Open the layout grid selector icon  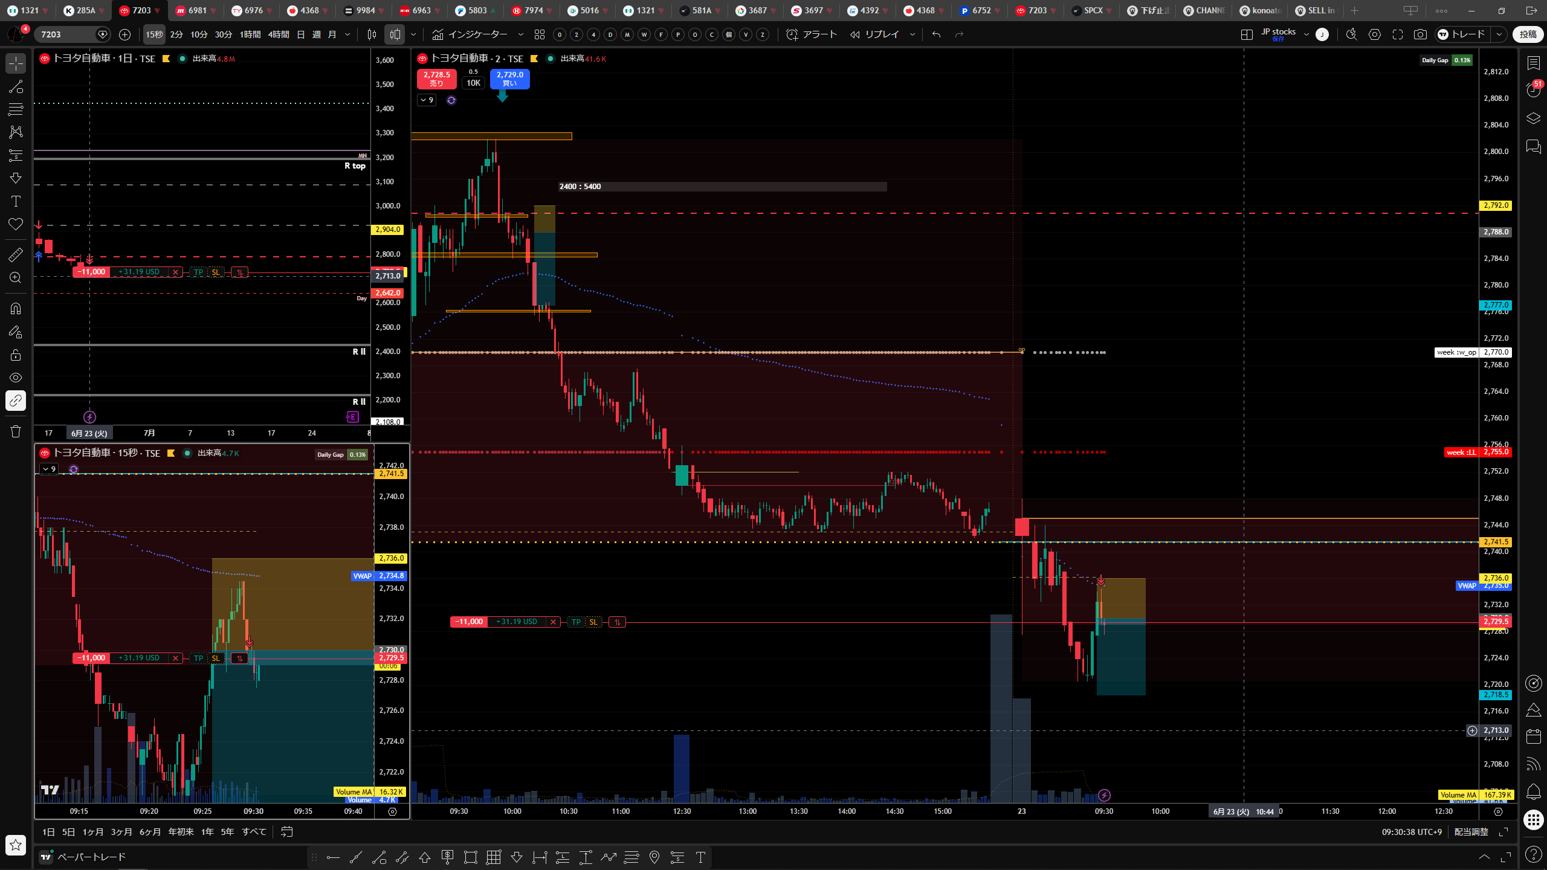(1246, 34)
